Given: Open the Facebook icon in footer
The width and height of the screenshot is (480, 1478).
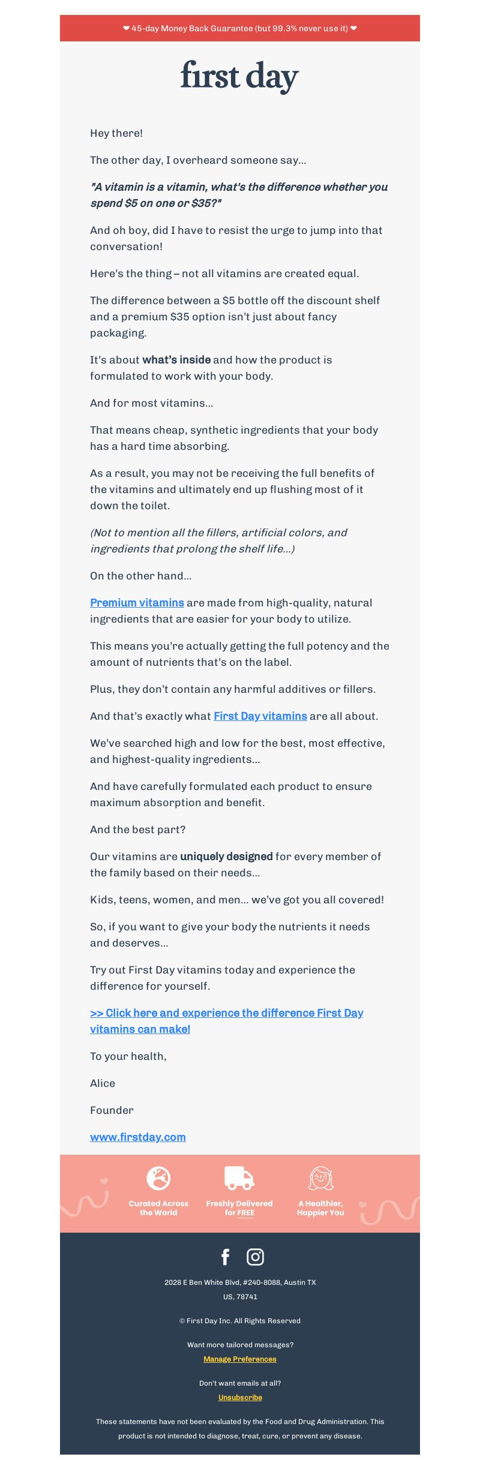Looking at the screenshot, I should point(226,1257).
